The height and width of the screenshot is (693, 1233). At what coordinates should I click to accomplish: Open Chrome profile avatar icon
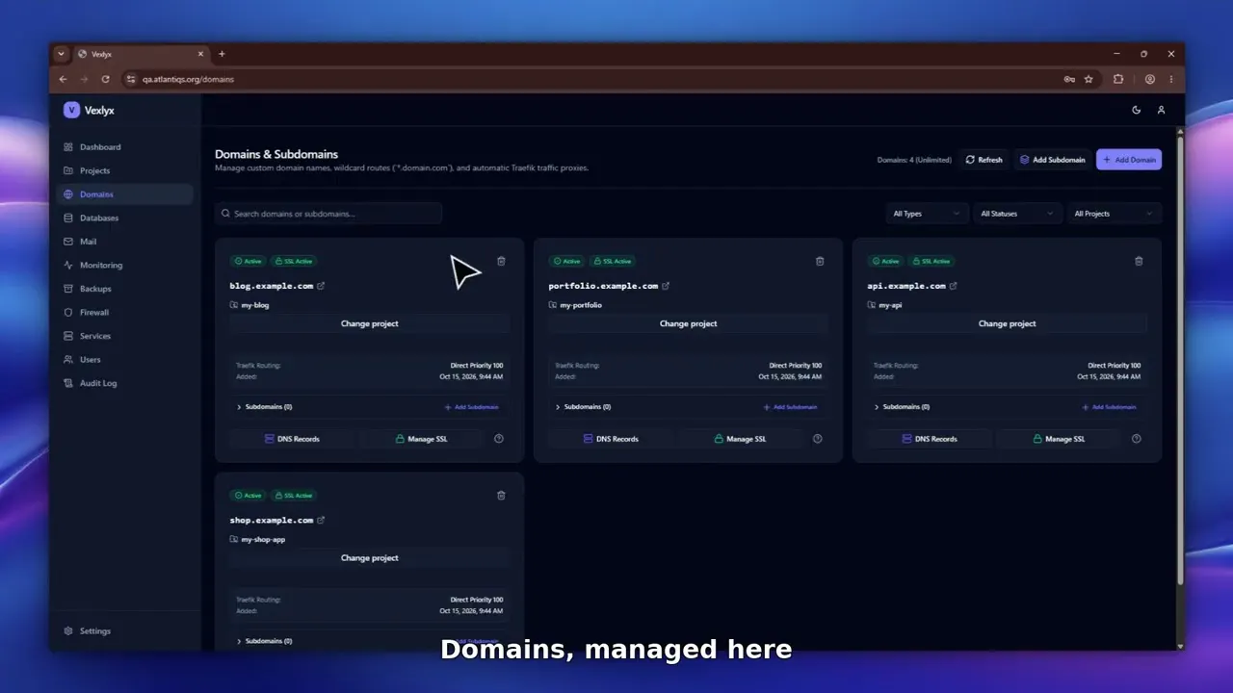click(1150, 79)
